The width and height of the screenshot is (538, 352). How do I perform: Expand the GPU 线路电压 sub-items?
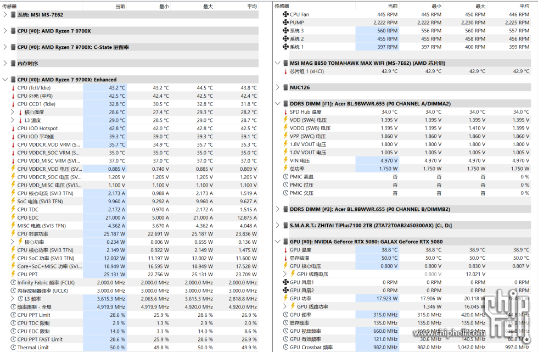tap(285, 274)
